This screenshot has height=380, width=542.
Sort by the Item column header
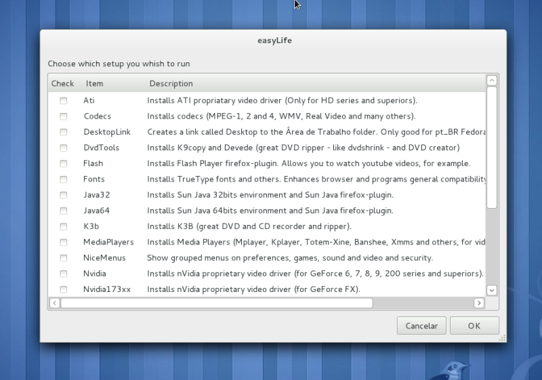94,83
